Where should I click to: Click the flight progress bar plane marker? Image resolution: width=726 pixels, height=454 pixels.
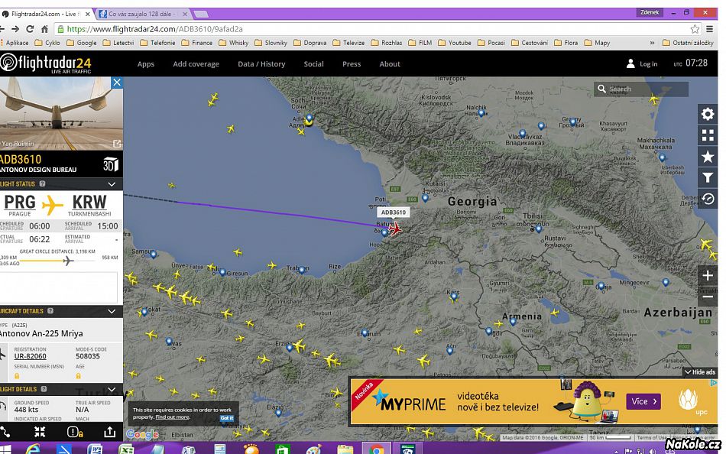pos(68,261)
